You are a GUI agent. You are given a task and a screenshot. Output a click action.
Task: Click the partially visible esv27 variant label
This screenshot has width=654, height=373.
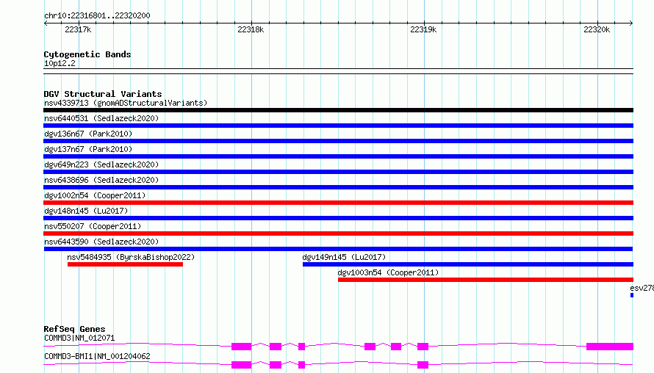642,288
